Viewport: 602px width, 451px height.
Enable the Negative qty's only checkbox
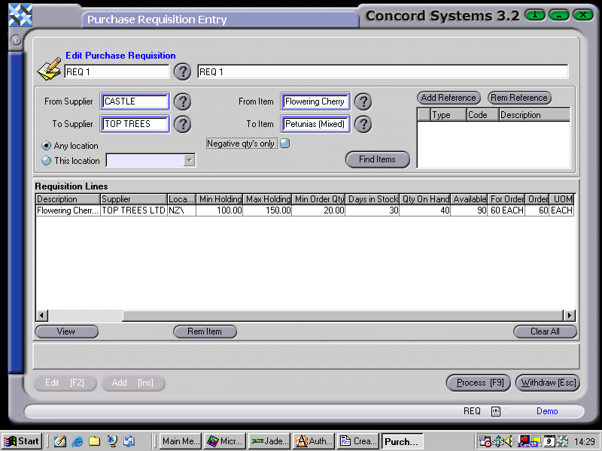click(284, 143)
